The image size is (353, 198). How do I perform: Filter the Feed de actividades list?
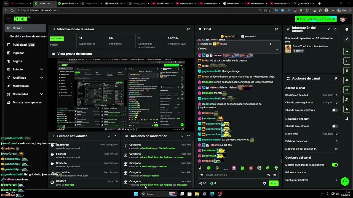[x=109, y=136]
